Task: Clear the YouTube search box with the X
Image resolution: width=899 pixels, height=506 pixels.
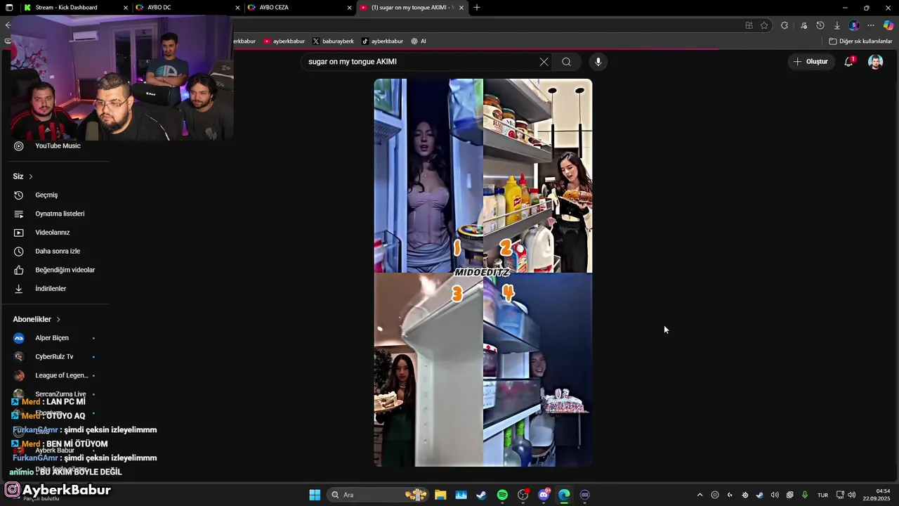Action: 544,62
